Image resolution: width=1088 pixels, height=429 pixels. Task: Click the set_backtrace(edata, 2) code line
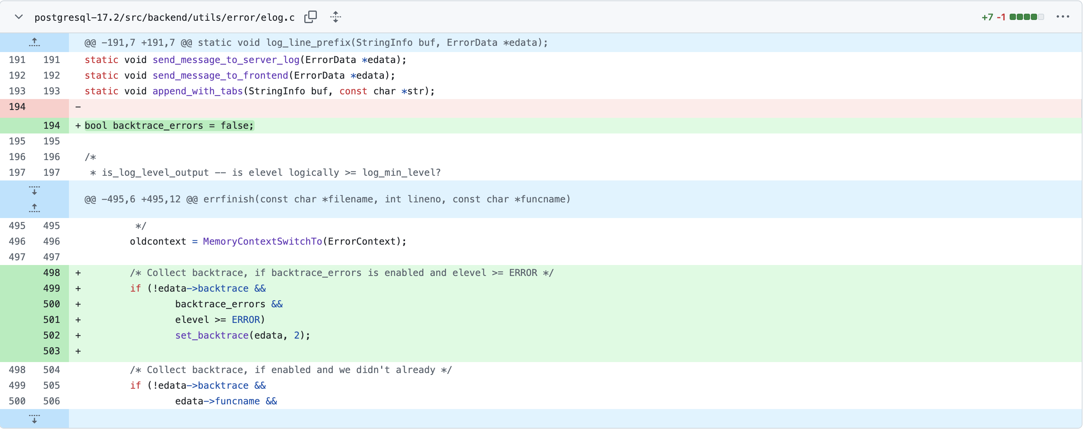click(x=242, y=335)
